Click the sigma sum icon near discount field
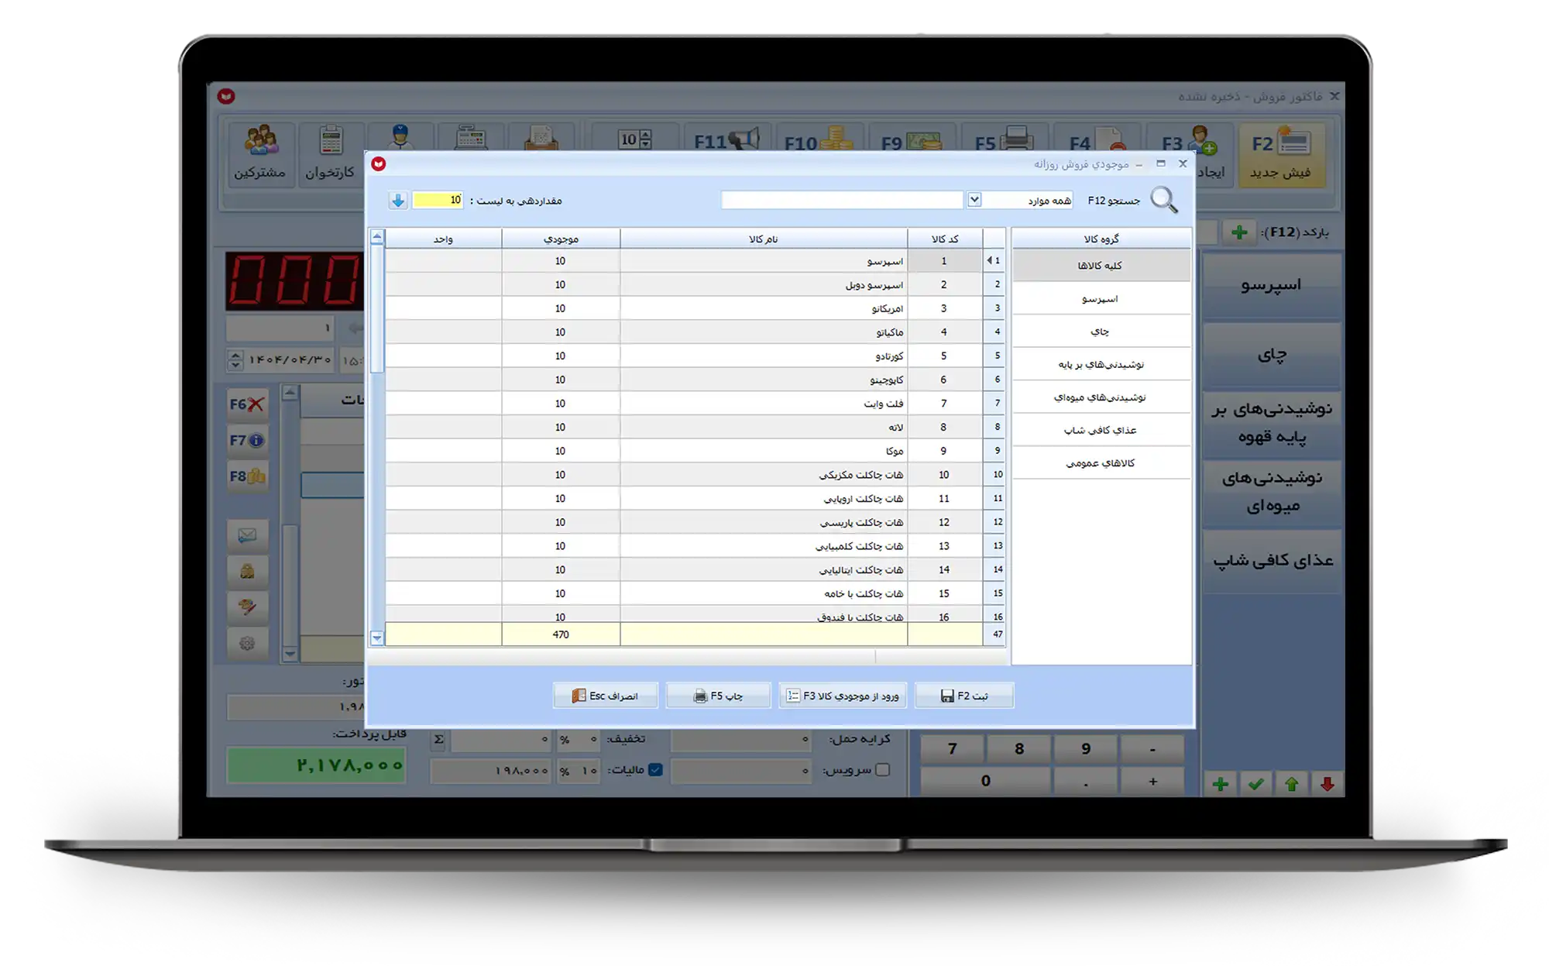The height and width of the screenshot is (966, 1549). pyautogui.click(x=439, y=739)
